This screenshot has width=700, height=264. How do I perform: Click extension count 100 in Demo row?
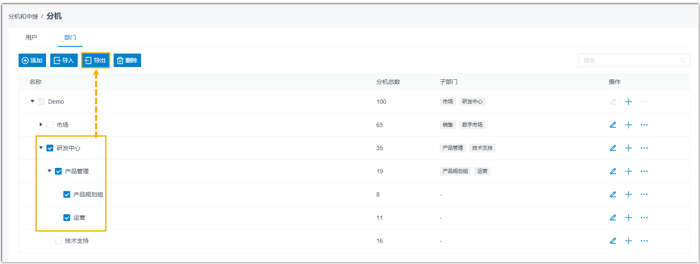tap(381, 102)
